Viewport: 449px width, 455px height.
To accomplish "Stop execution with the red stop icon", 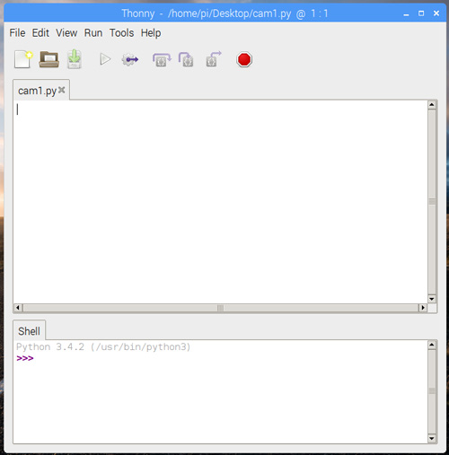I will [244, 59].
